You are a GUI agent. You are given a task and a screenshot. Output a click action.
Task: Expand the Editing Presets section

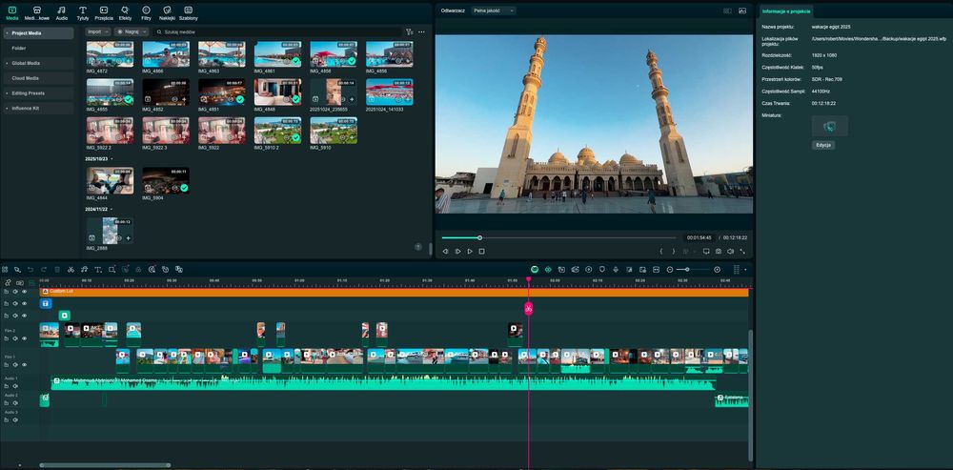[x=7, y=93]
